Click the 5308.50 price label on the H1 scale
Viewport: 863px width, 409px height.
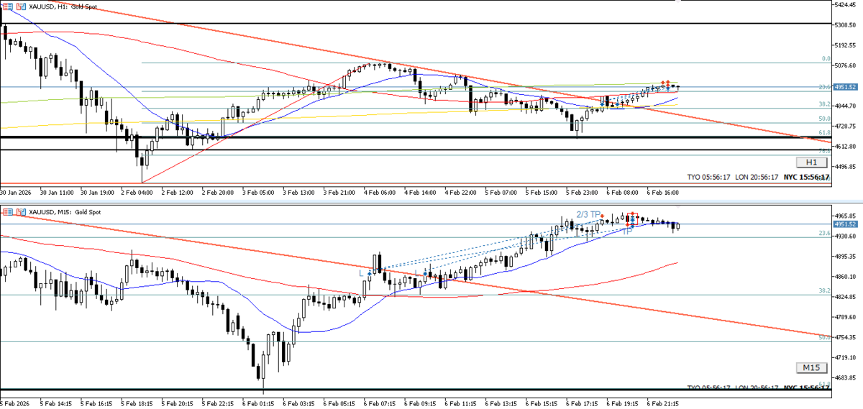click(x=846, y=24)
